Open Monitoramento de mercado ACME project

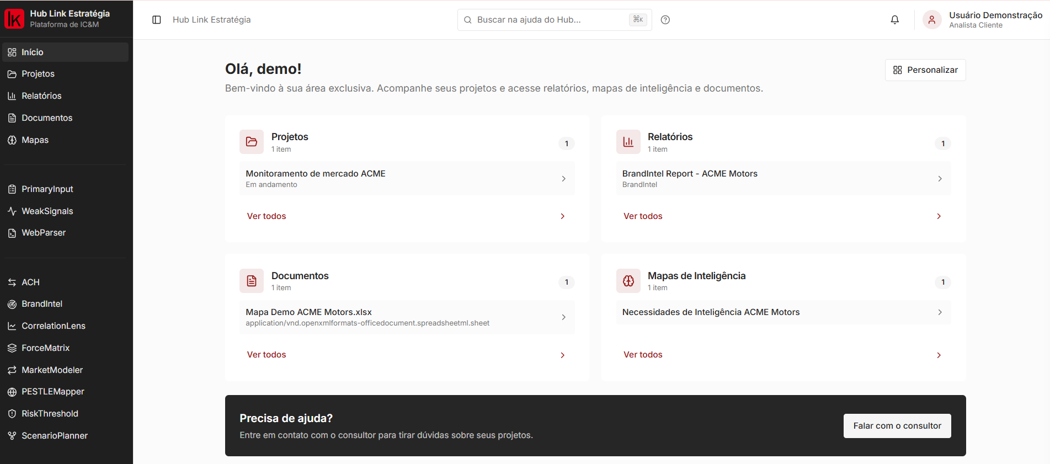(x=407, y=179)
